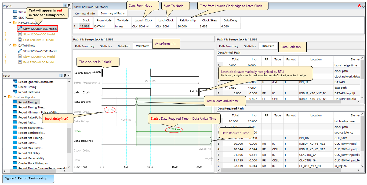Launch Create Slack Histogram report
367x185 pixels.
[34, 163]
